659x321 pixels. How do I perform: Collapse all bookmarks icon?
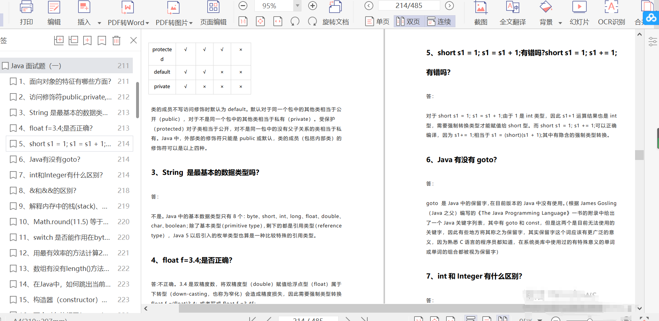(73, 40)
